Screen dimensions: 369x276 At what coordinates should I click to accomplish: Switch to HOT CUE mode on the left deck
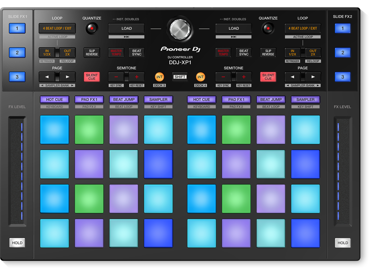[x=54, y=100]
